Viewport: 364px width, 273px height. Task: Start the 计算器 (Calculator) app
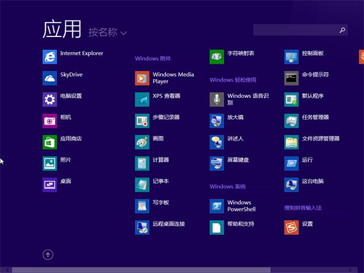[x=142, y=163]
